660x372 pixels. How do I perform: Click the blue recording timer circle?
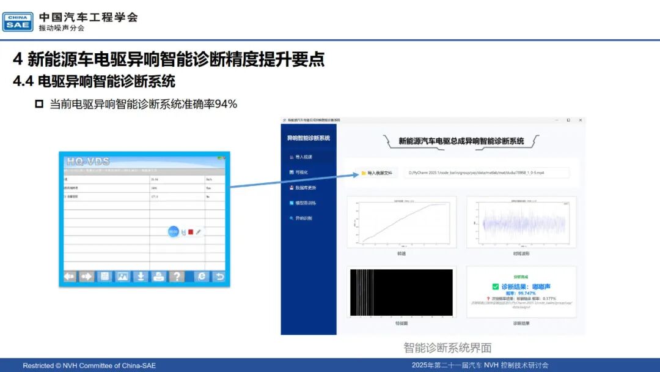(x=174, y=232)
